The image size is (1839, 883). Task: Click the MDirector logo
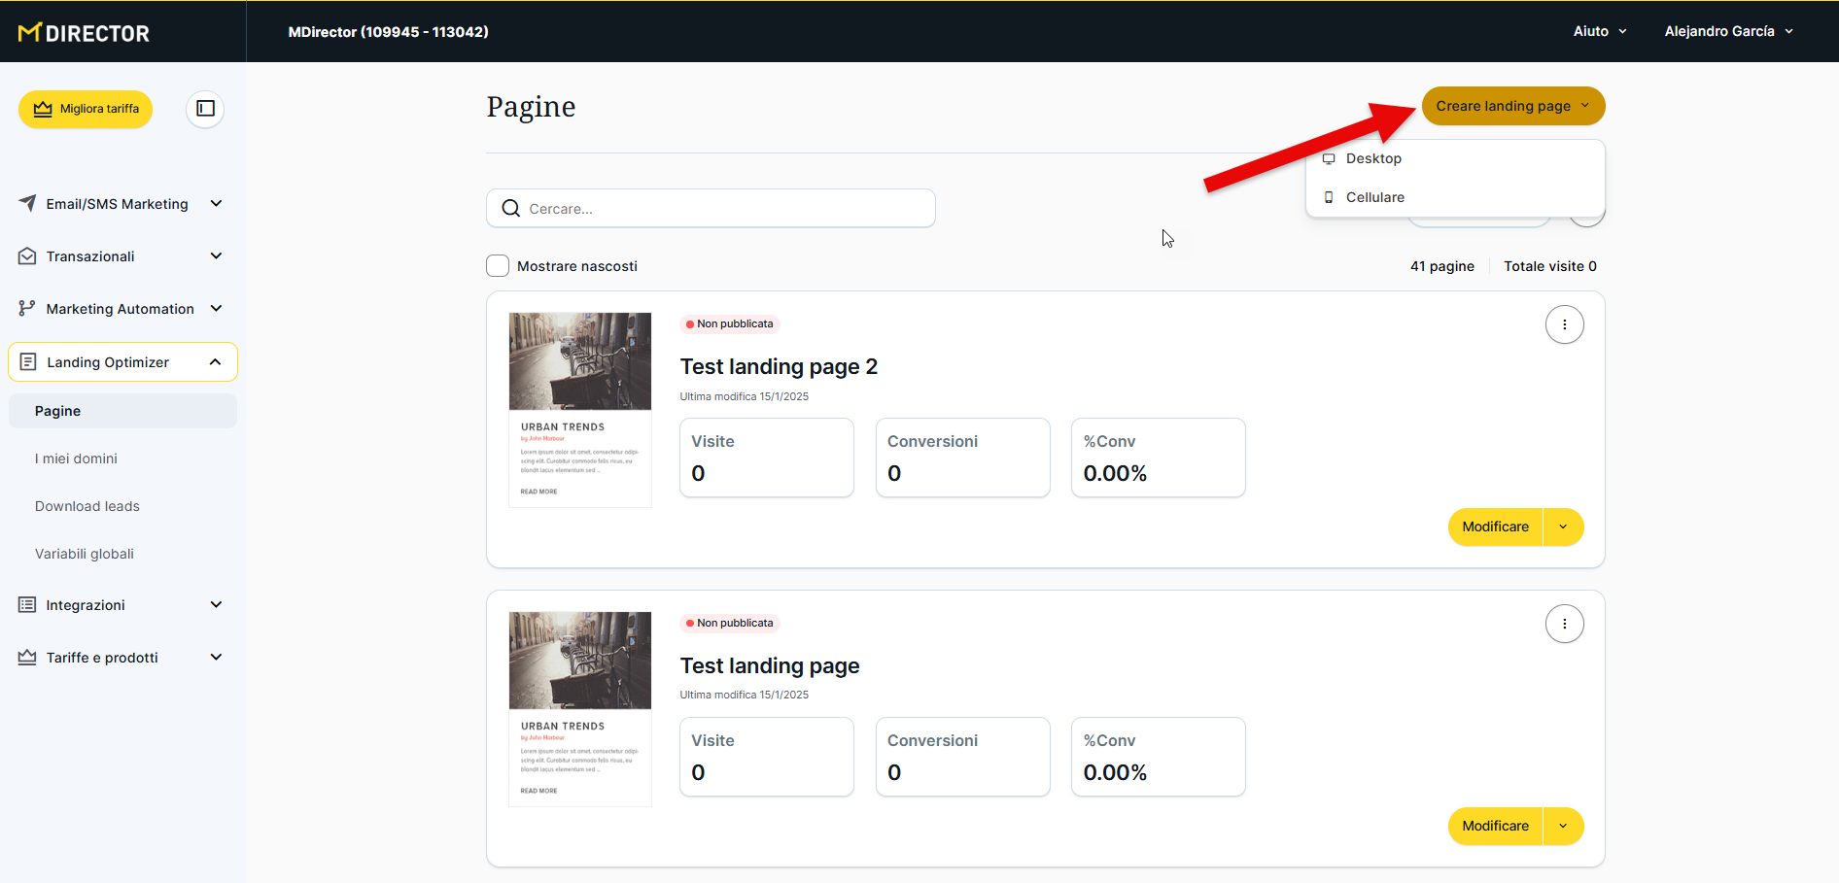pyautogui.click(x=84, y=33)
